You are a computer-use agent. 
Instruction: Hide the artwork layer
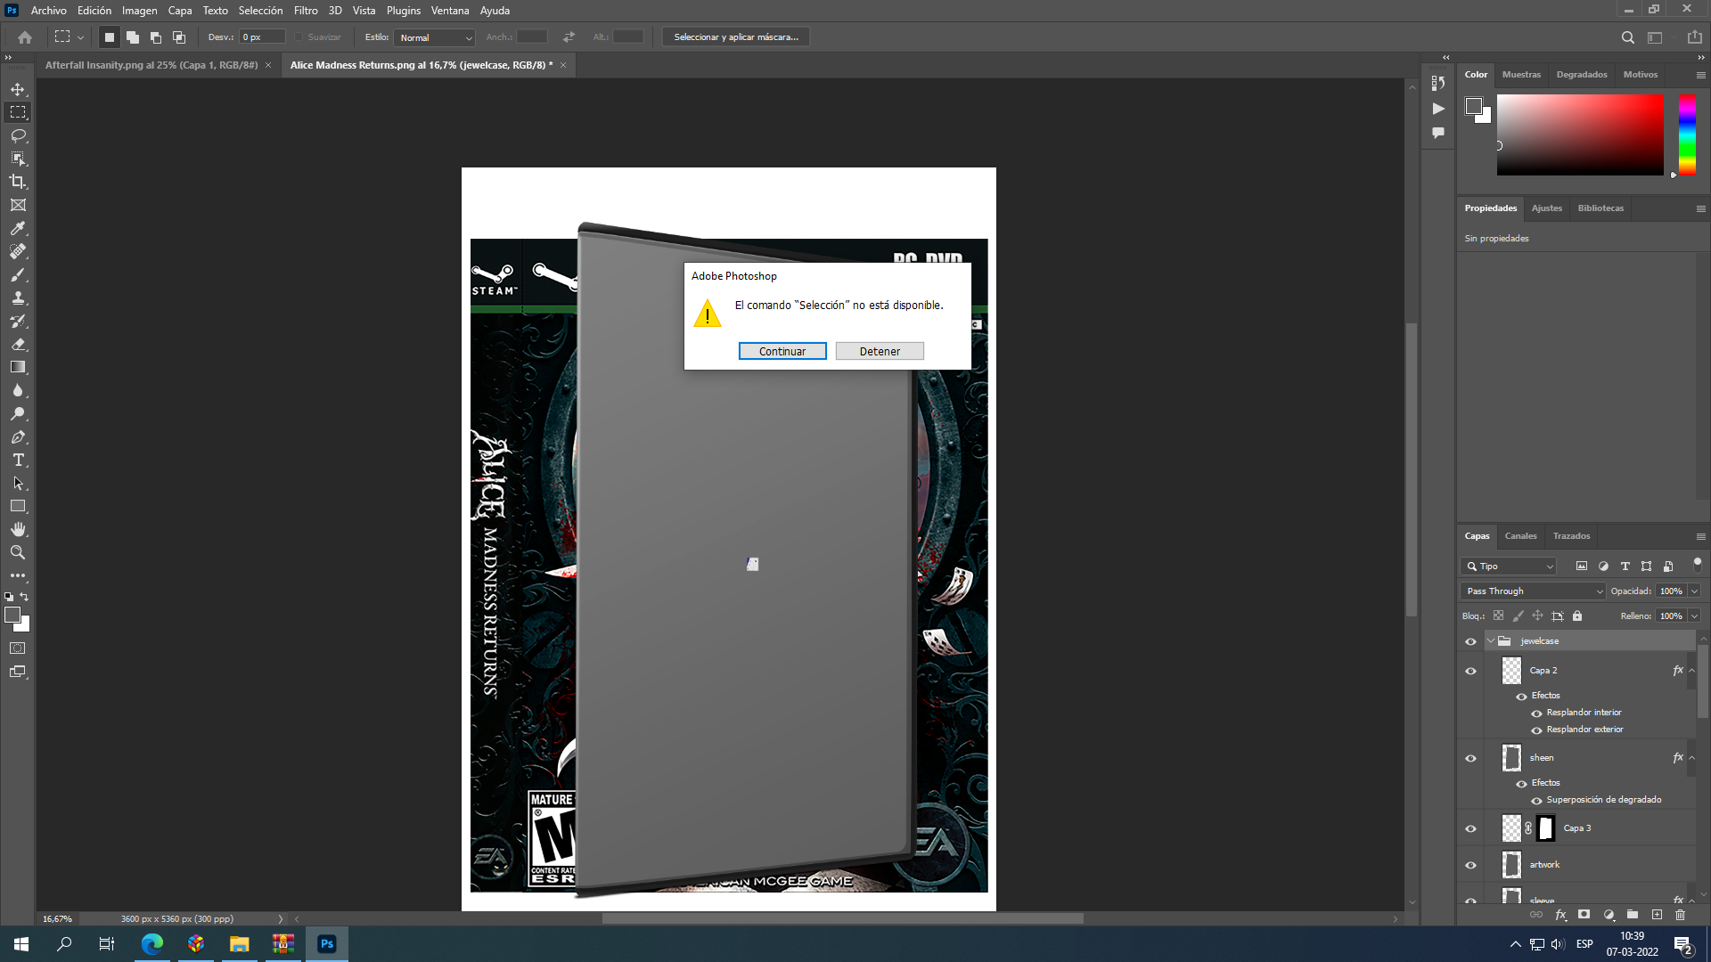point(1470,865)
